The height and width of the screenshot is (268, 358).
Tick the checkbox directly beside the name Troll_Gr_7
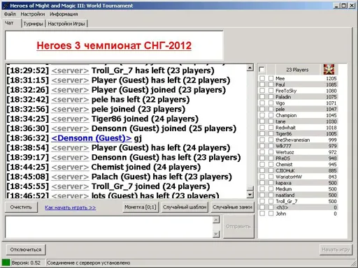271,201
